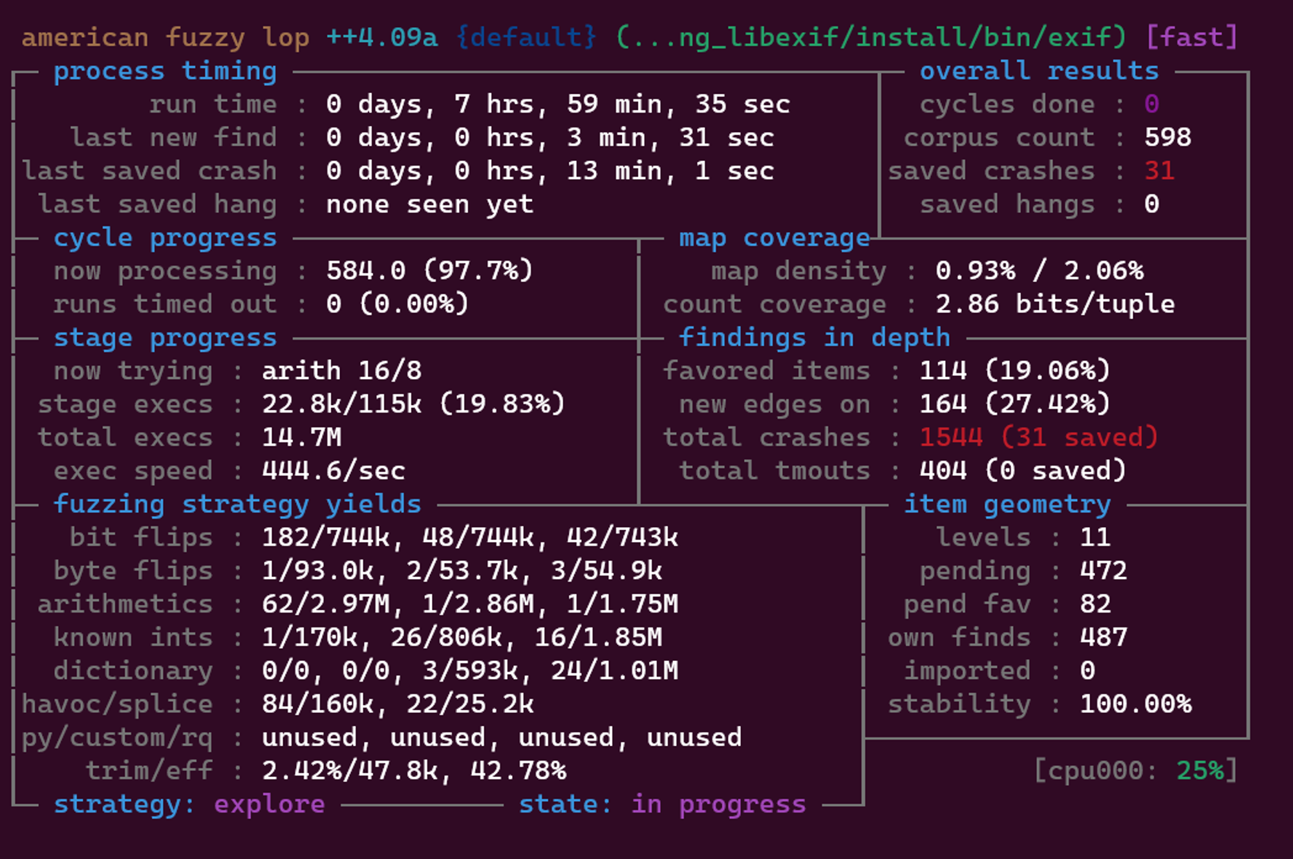Click the cycles done value '0'
The height and width of the screenshot is (859, 1293).
click(x=1152, y=104)
